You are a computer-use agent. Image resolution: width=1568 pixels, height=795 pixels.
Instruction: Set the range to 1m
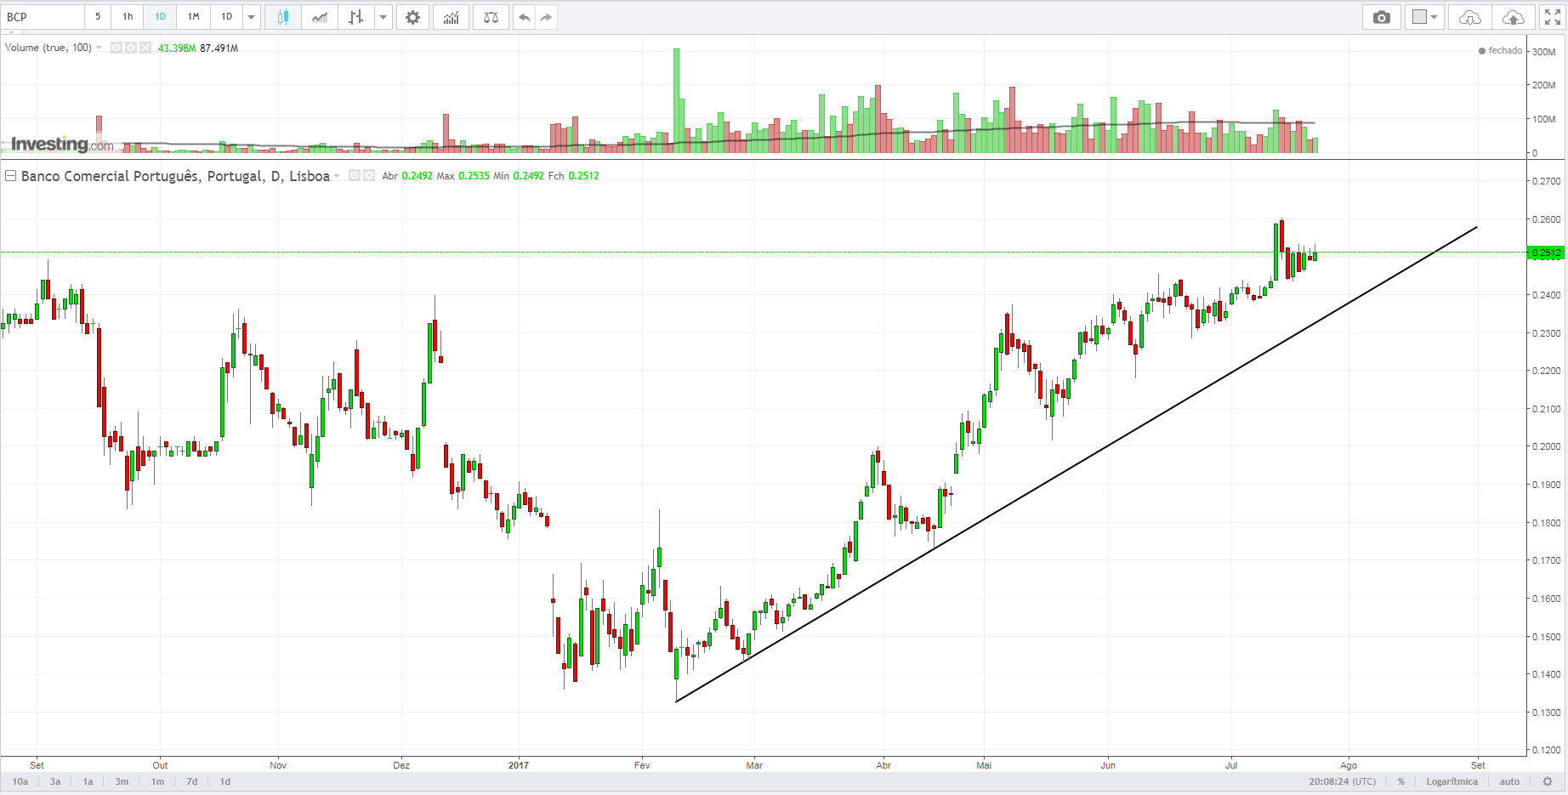click(x=157, y=781)
